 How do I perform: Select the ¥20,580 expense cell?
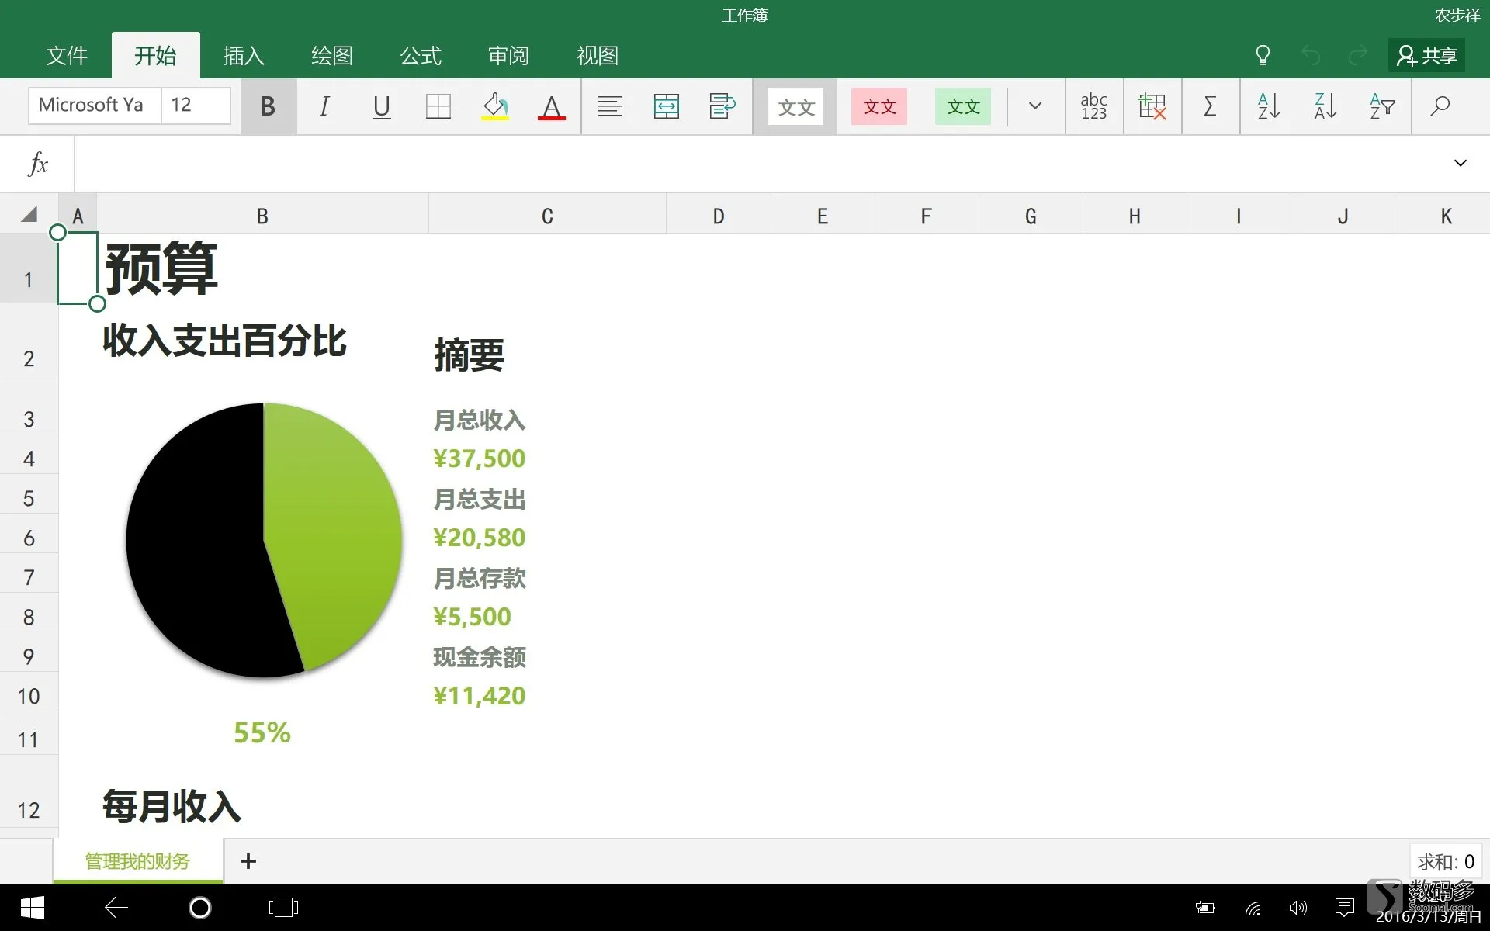click(479, 538)
